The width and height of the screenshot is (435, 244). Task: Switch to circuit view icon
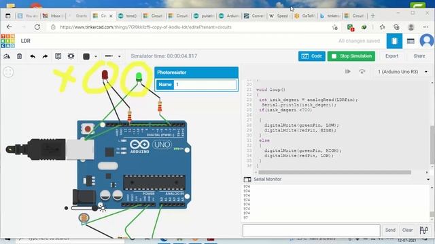(394, 41)
